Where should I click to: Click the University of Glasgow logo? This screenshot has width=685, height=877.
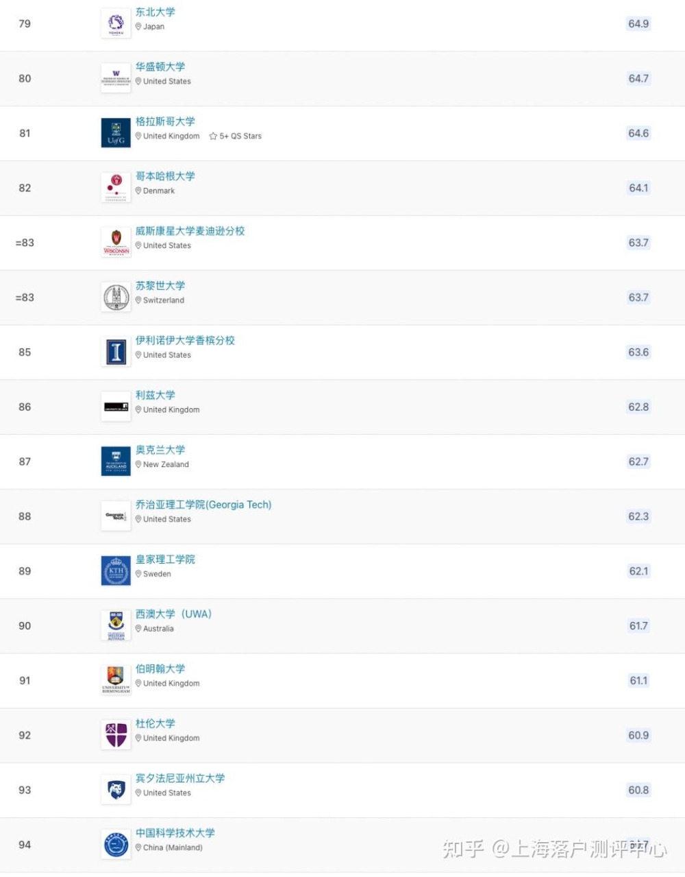click(x=116, y=133)
